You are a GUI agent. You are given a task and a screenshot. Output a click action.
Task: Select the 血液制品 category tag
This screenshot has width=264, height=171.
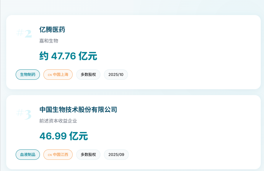[28, 154]
